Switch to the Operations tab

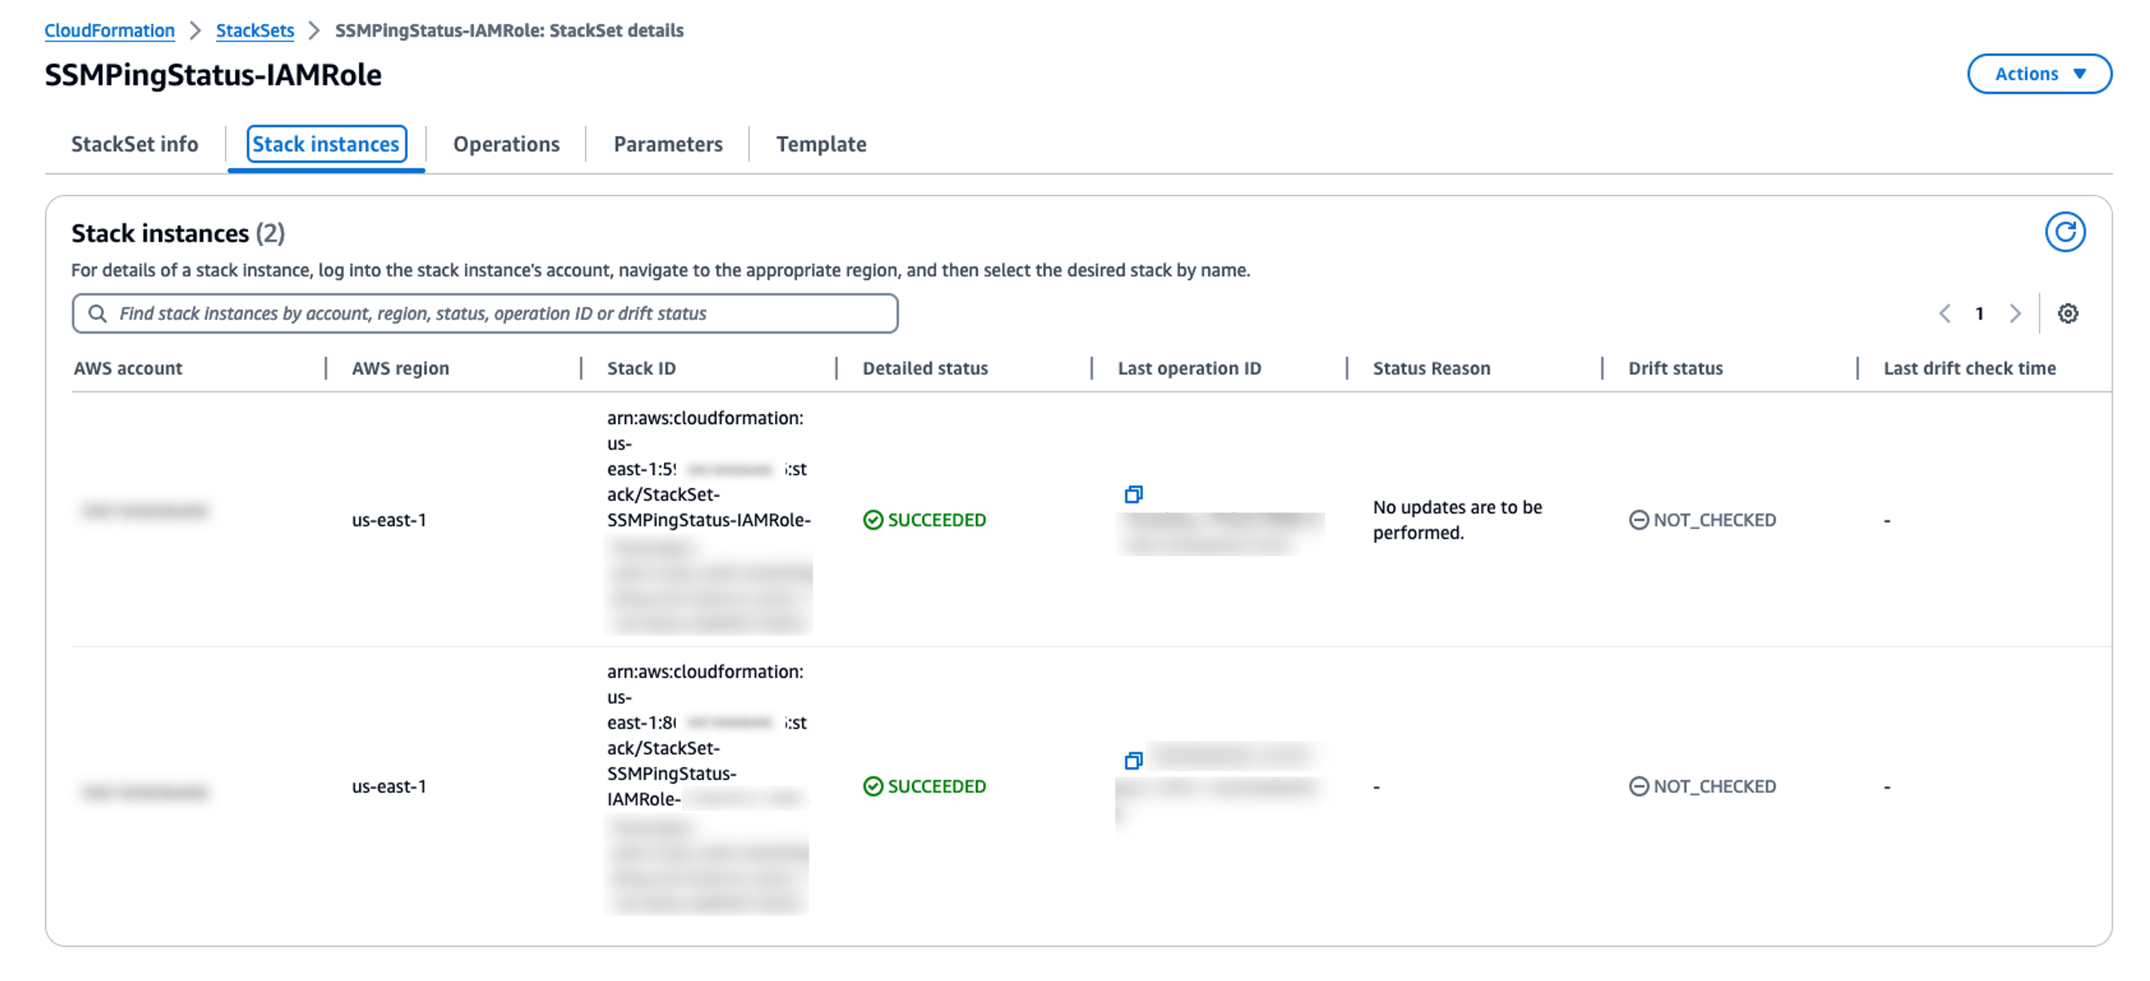pyautogui.click(x=506, y=143)
